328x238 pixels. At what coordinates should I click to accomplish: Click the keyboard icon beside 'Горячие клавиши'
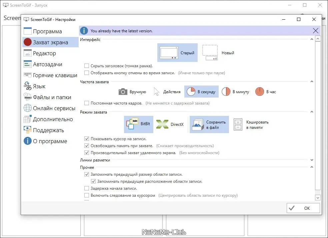(x=28, y=74)
